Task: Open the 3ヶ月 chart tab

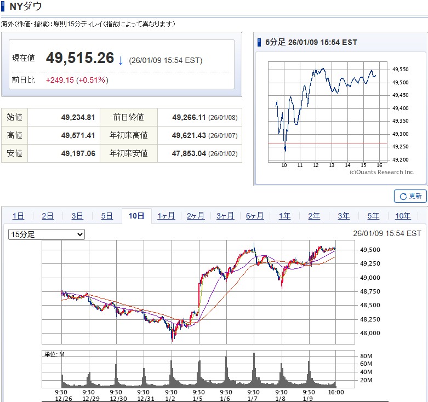Action: (225, 216)
